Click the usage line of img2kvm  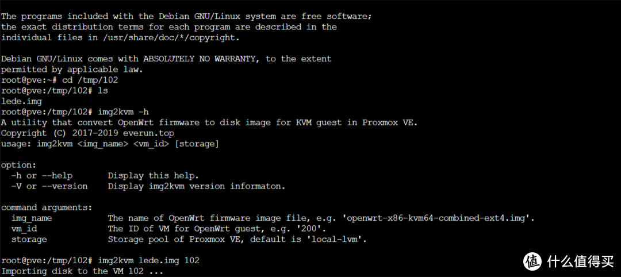tap(110, 143)
